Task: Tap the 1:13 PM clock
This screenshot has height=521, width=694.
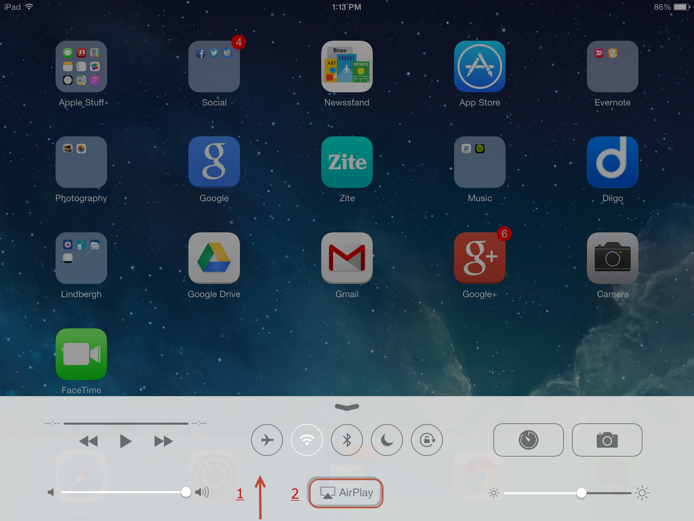Action: [x=347, y=7]
